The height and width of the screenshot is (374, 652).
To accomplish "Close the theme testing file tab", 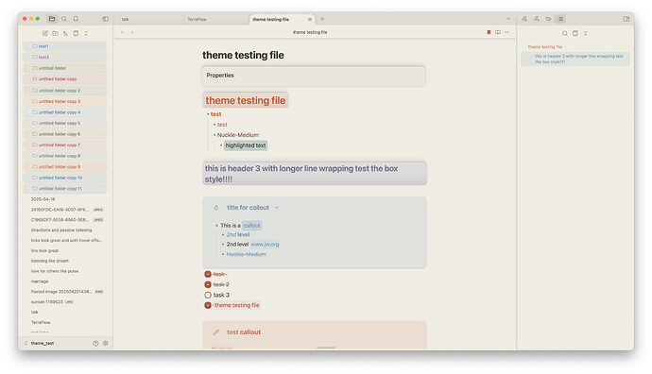I will (x=310, y=19).
